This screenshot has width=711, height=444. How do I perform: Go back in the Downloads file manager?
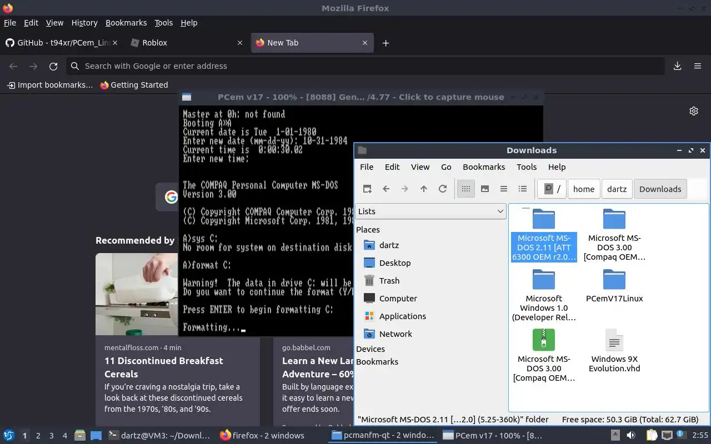(386, 189)
